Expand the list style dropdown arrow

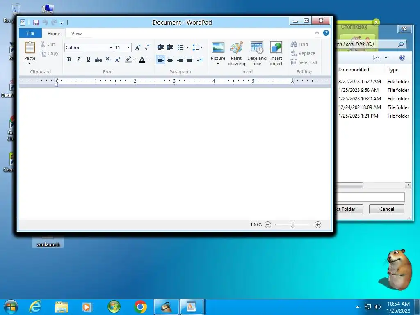click(x=187, y=48)
